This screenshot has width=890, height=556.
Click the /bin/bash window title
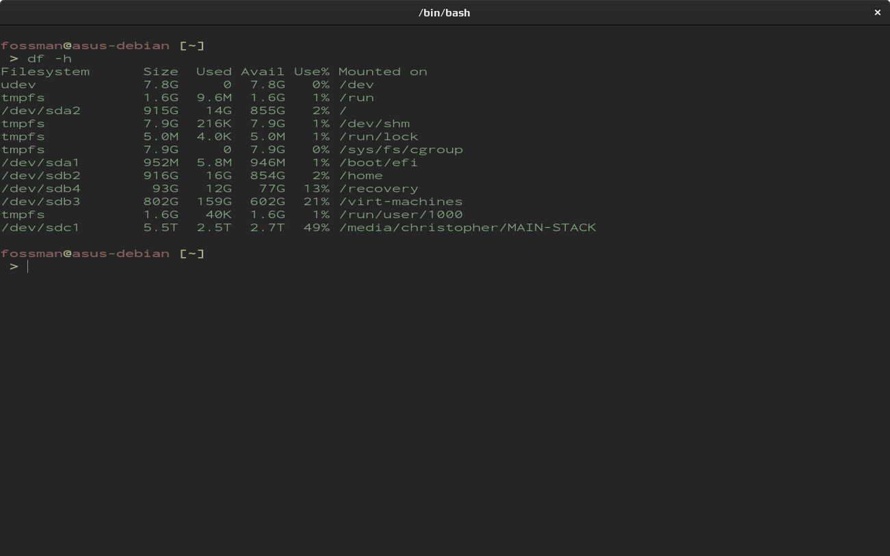pyautogui.click(x=444, y=12)
